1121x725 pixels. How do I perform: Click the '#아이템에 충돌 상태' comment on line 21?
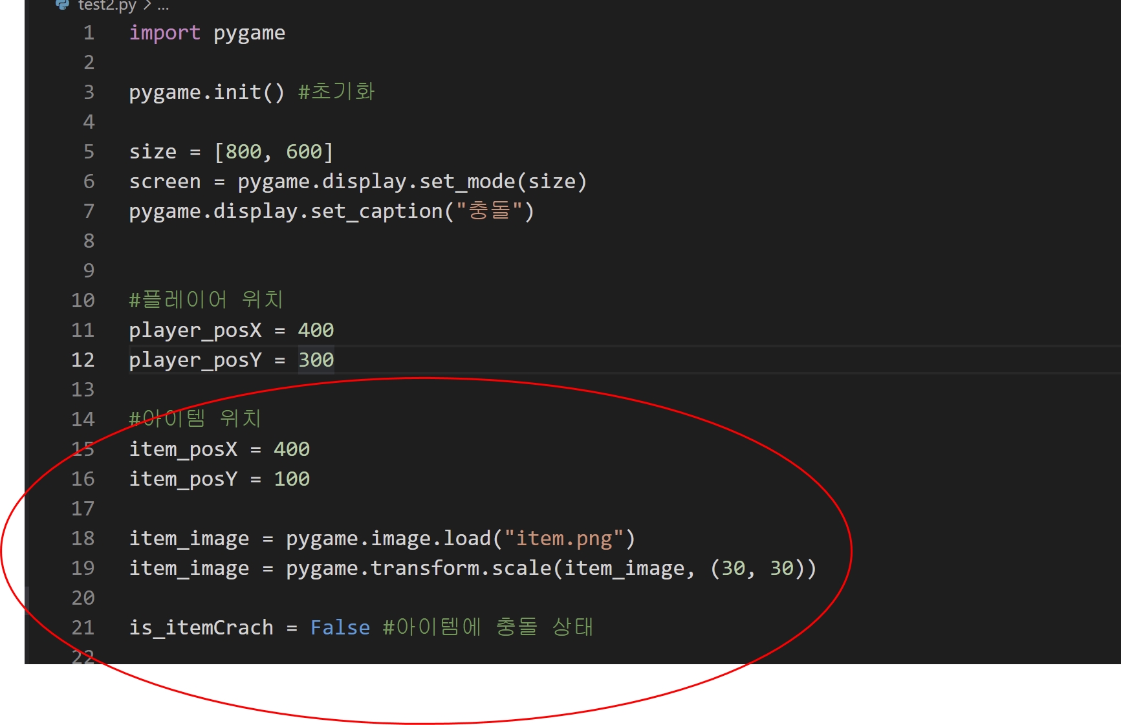pos(488,627)
